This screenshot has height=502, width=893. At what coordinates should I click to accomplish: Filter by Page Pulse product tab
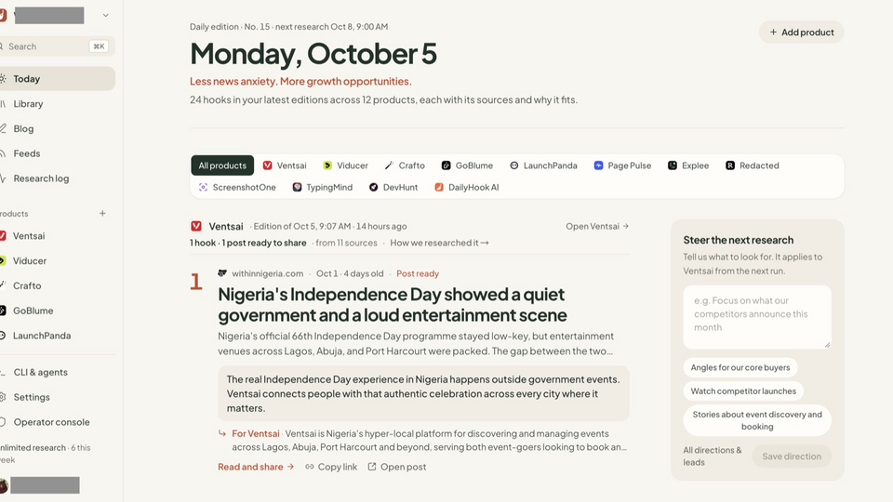coord(622,165)
